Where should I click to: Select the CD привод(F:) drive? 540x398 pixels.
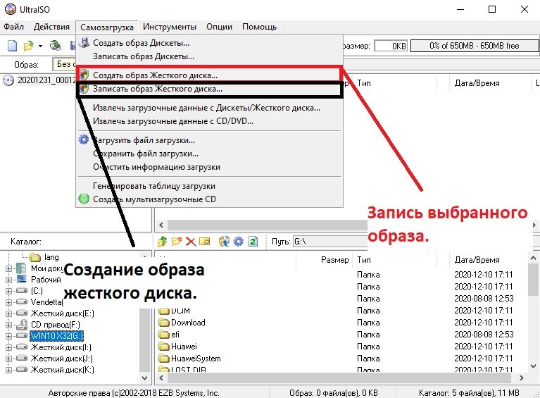(56, 325)
